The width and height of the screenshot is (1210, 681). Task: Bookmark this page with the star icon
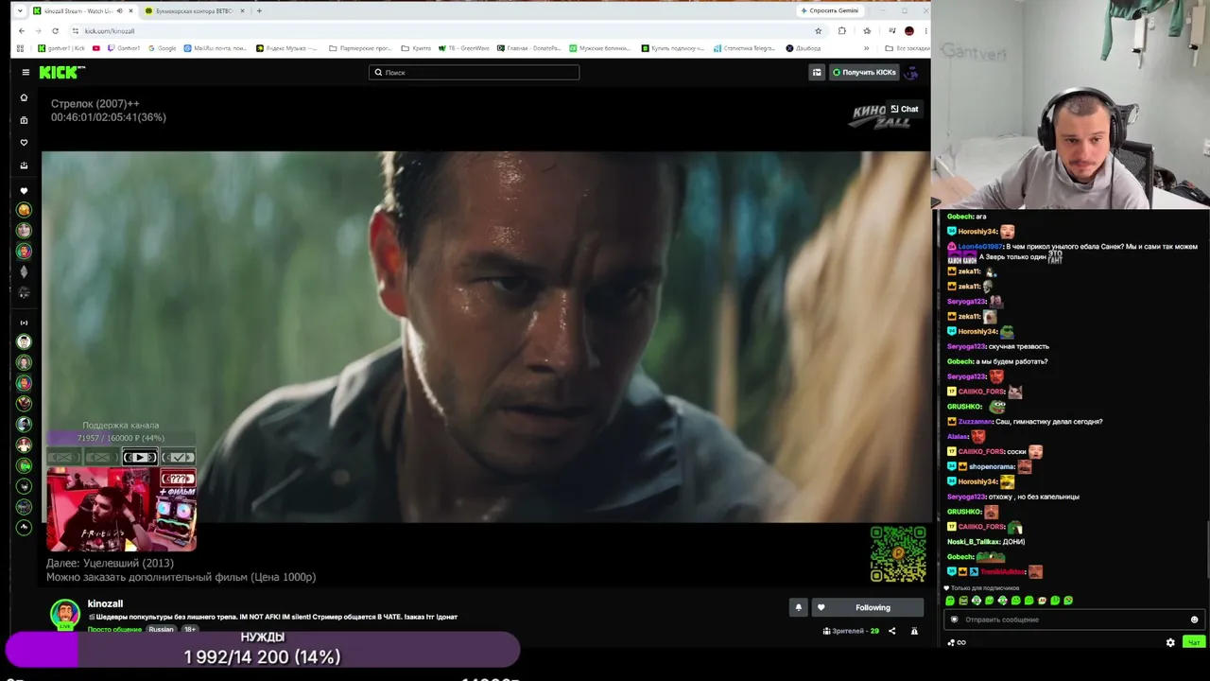818,30
